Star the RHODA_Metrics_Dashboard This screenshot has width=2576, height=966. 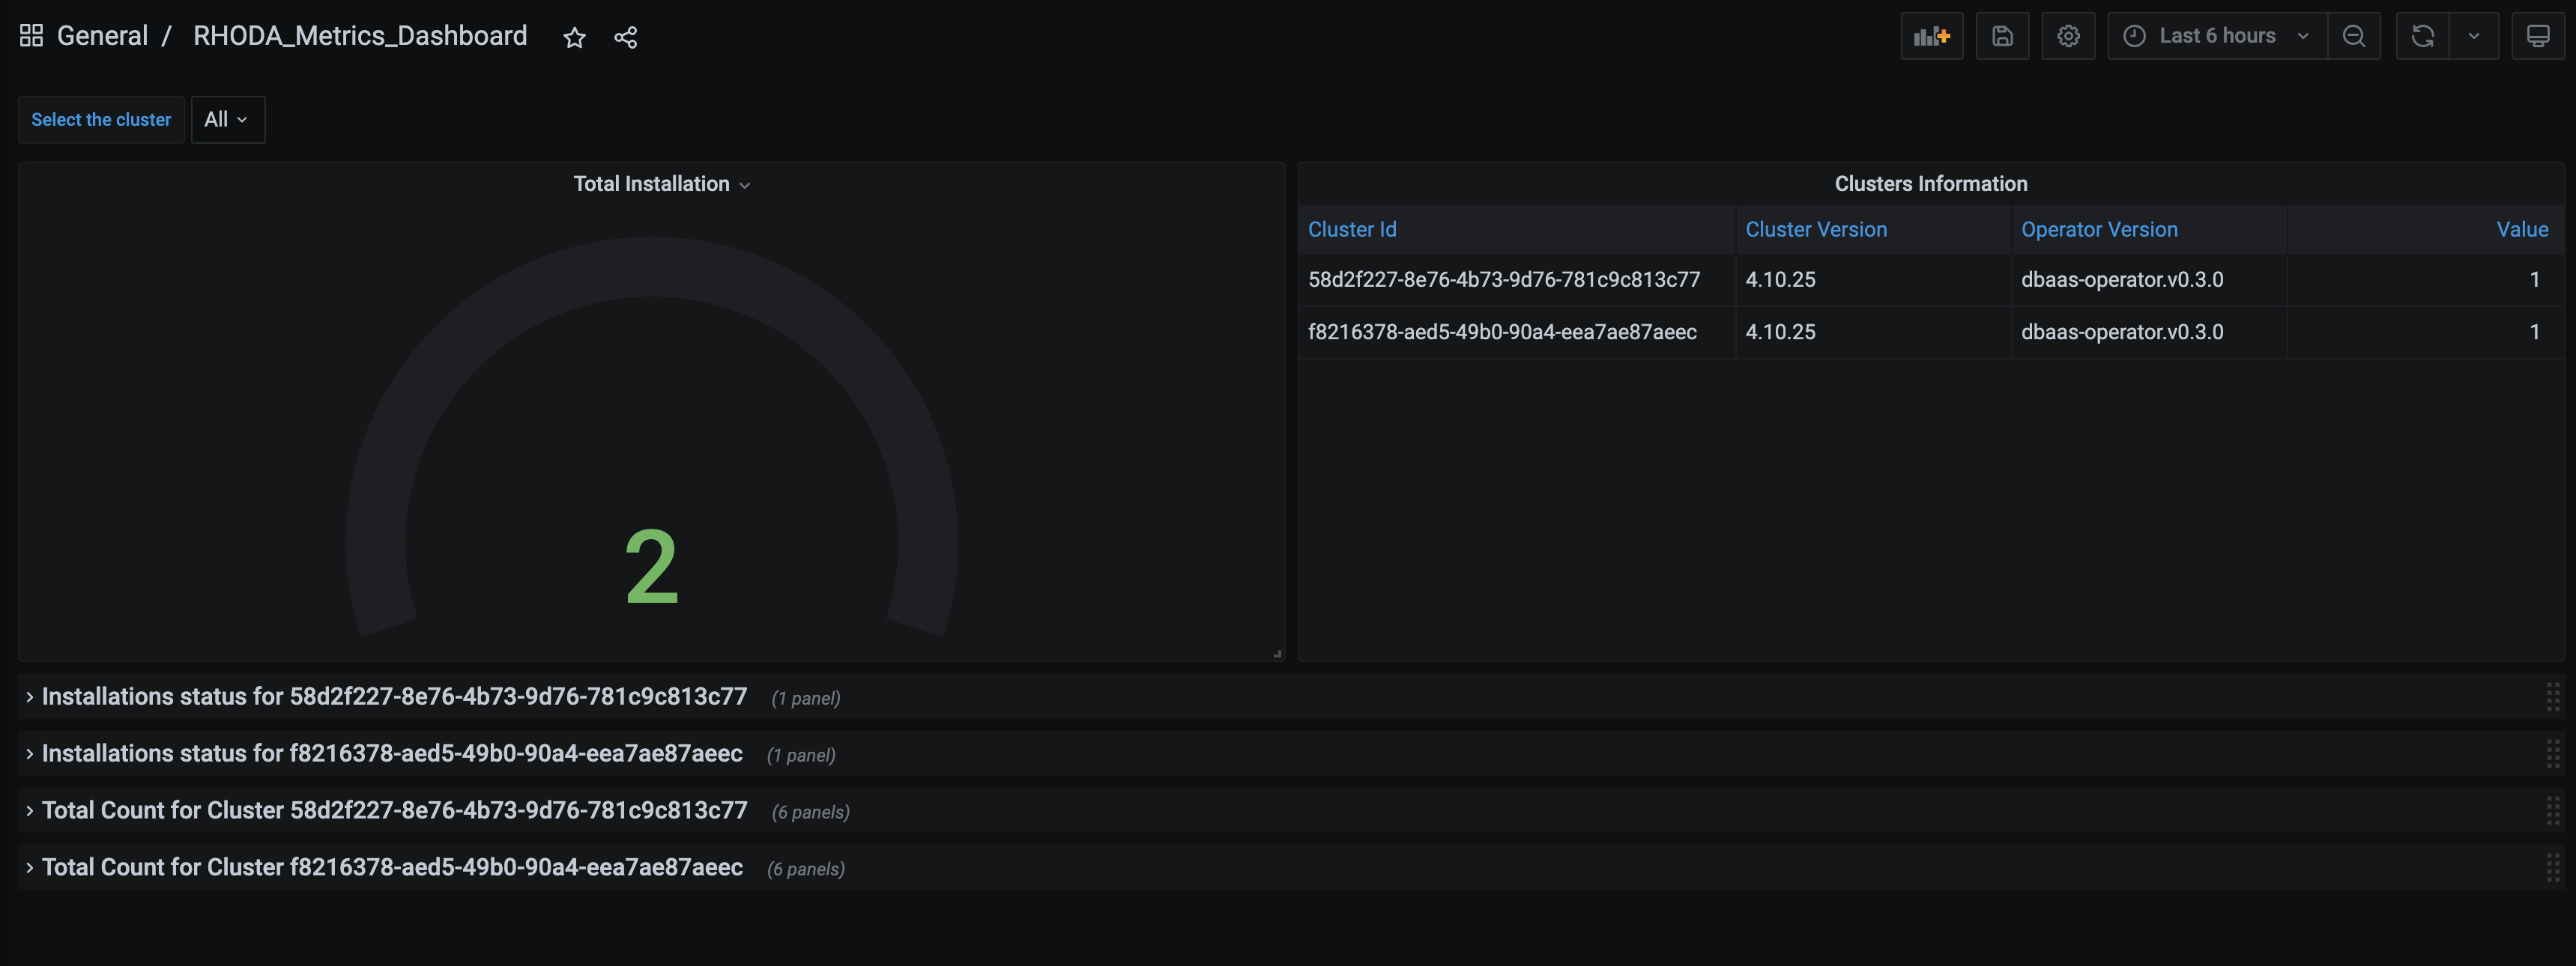pos(574,37)
